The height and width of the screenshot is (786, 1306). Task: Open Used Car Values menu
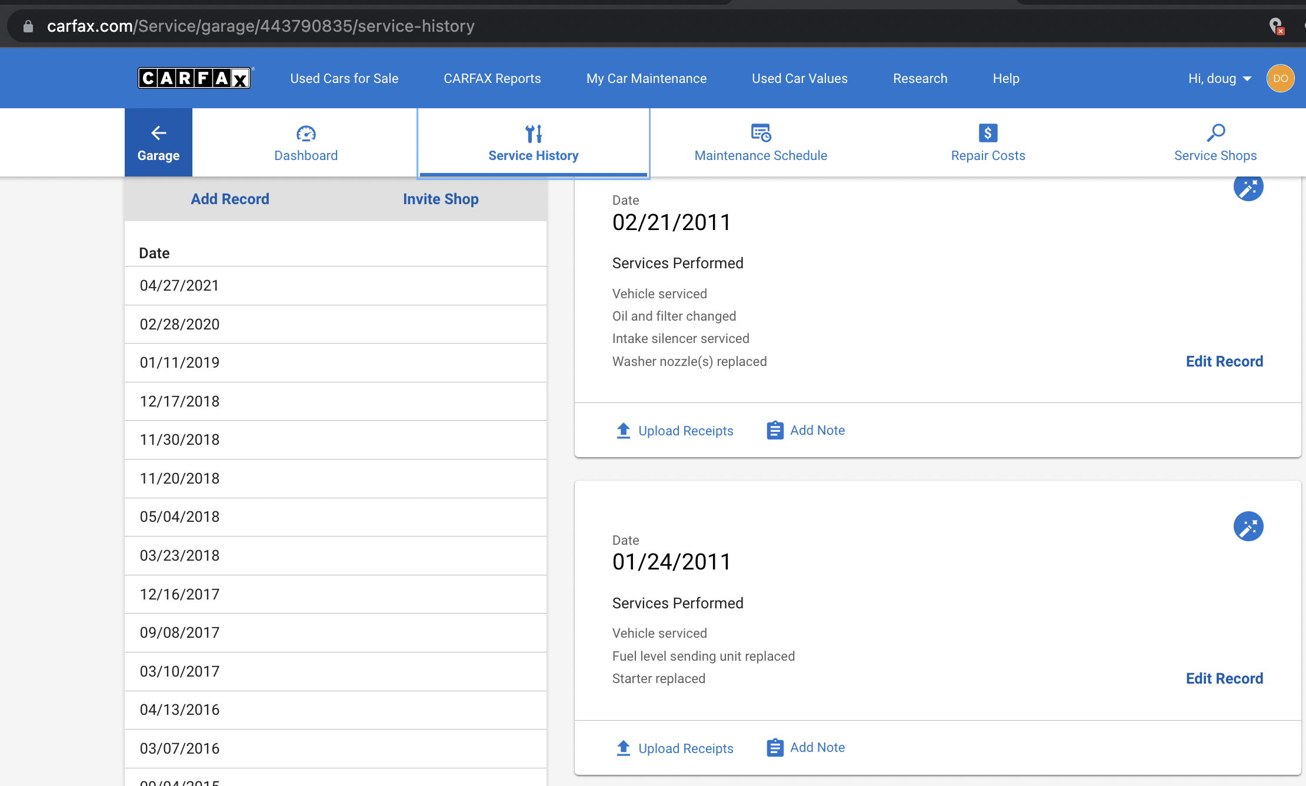(799, 78)
